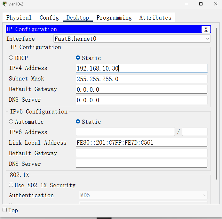This screenshot has height=219, width=222.
Task: Click the IPv6 prefix length field
Action: tap(195, 132)
